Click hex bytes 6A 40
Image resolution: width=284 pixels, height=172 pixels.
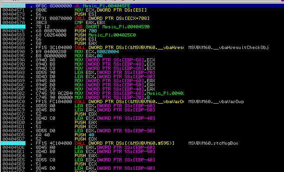(x=43, y=135)
